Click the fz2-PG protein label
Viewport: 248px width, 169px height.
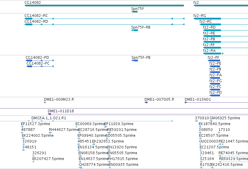tap(216, 81)
